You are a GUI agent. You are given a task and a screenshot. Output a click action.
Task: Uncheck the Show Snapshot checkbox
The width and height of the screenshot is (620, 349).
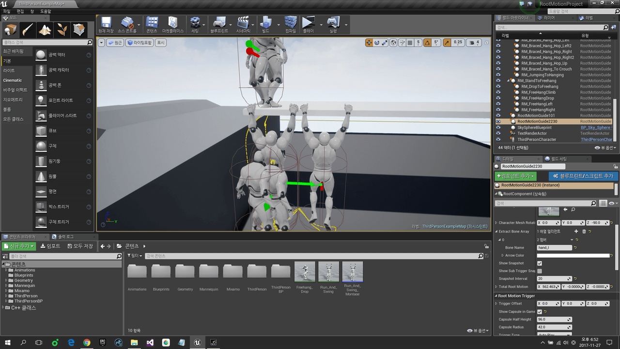point(540,263)
